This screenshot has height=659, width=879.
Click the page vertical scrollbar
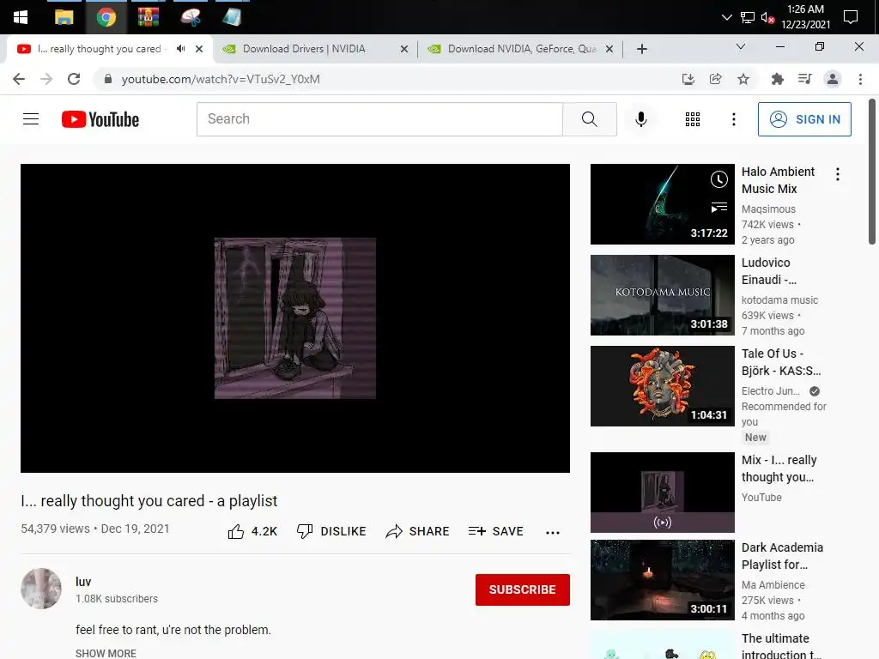(x=872, y=171)
